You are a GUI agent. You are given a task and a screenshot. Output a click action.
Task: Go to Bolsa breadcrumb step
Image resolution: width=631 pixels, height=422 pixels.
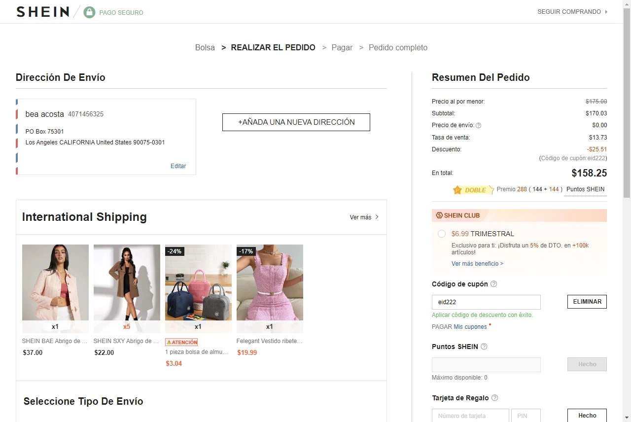coord(205,48)
